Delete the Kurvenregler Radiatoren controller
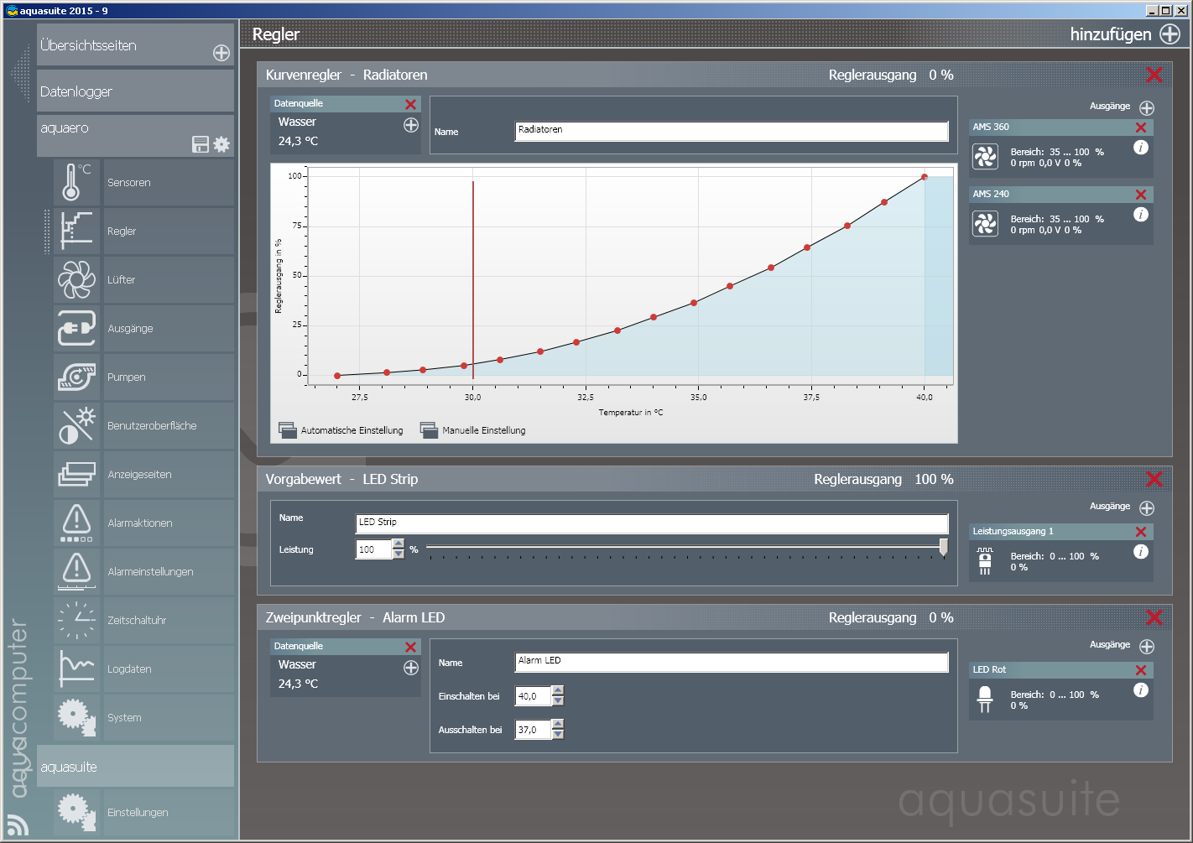 coord(1154,75)
